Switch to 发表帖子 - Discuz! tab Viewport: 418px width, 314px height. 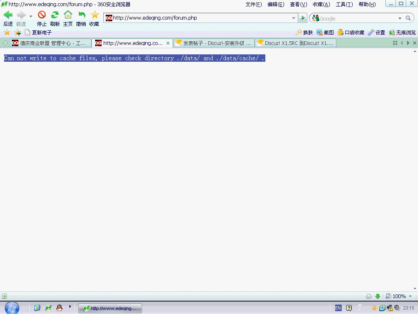[214, 43]
